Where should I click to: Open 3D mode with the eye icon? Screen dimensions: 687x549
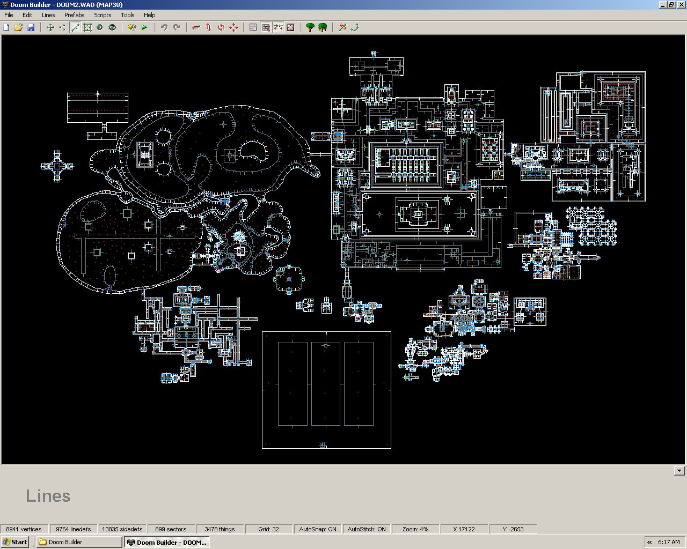(112, 27)
